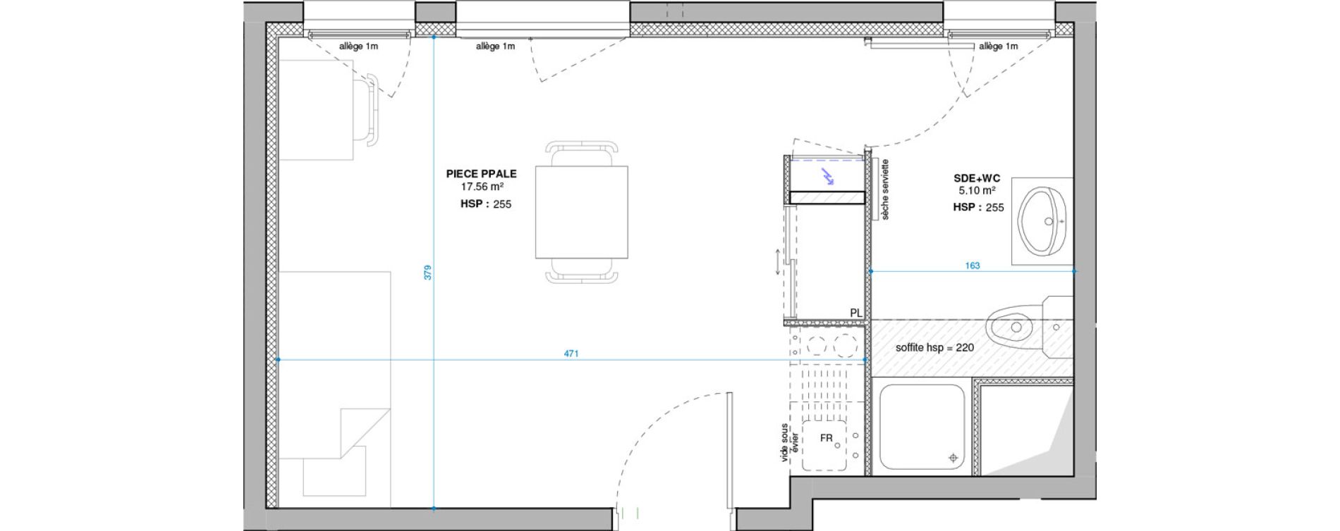Viewport: 1340px width, 531px height.
Task: Click the 'FR' fridge label
Action: (x=827, y=438)
